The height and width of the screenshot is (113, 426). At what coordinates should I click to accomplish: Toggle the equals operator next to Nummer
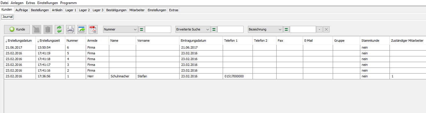click(x=142, y=29)
